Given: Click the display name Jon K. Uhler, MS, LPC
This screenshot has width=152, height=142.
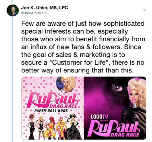Looking at the screenshot, I should (45, 8).
